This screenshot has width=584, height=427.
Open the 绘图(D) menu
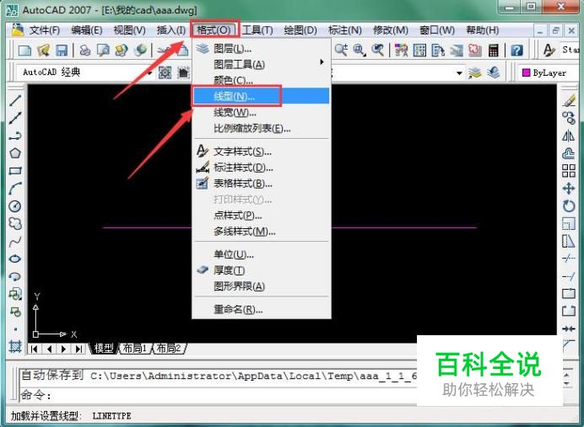click(x=300, y=30)
